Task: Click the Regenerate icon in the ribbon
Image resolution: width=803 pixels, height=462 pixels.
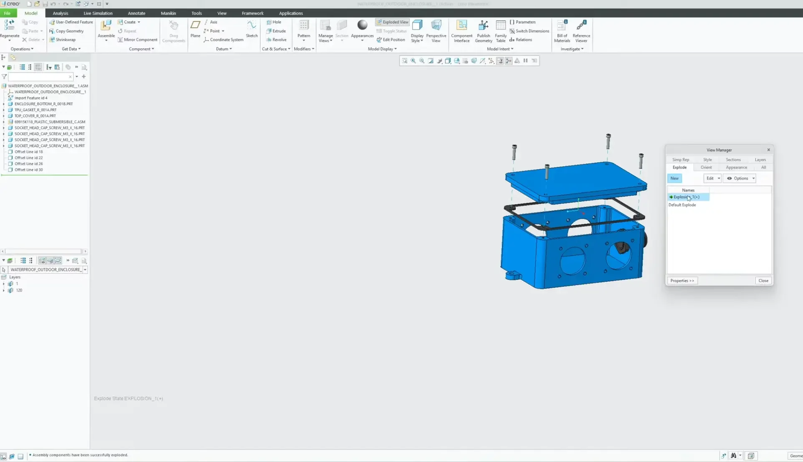Action: click(x=9, y=26)
